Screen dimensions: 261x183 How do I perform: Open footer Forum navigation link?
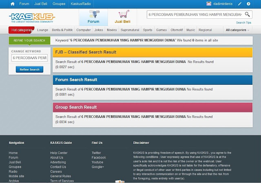coord(13,157)
